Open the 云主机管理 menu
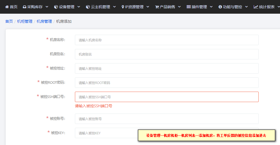This screenshot has height=145, width=280. click(101, 7)
